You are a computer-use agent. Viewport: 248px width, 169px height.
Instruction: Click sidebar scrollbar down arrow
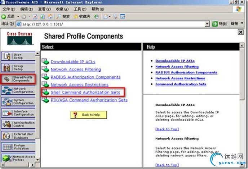(37, 160)
